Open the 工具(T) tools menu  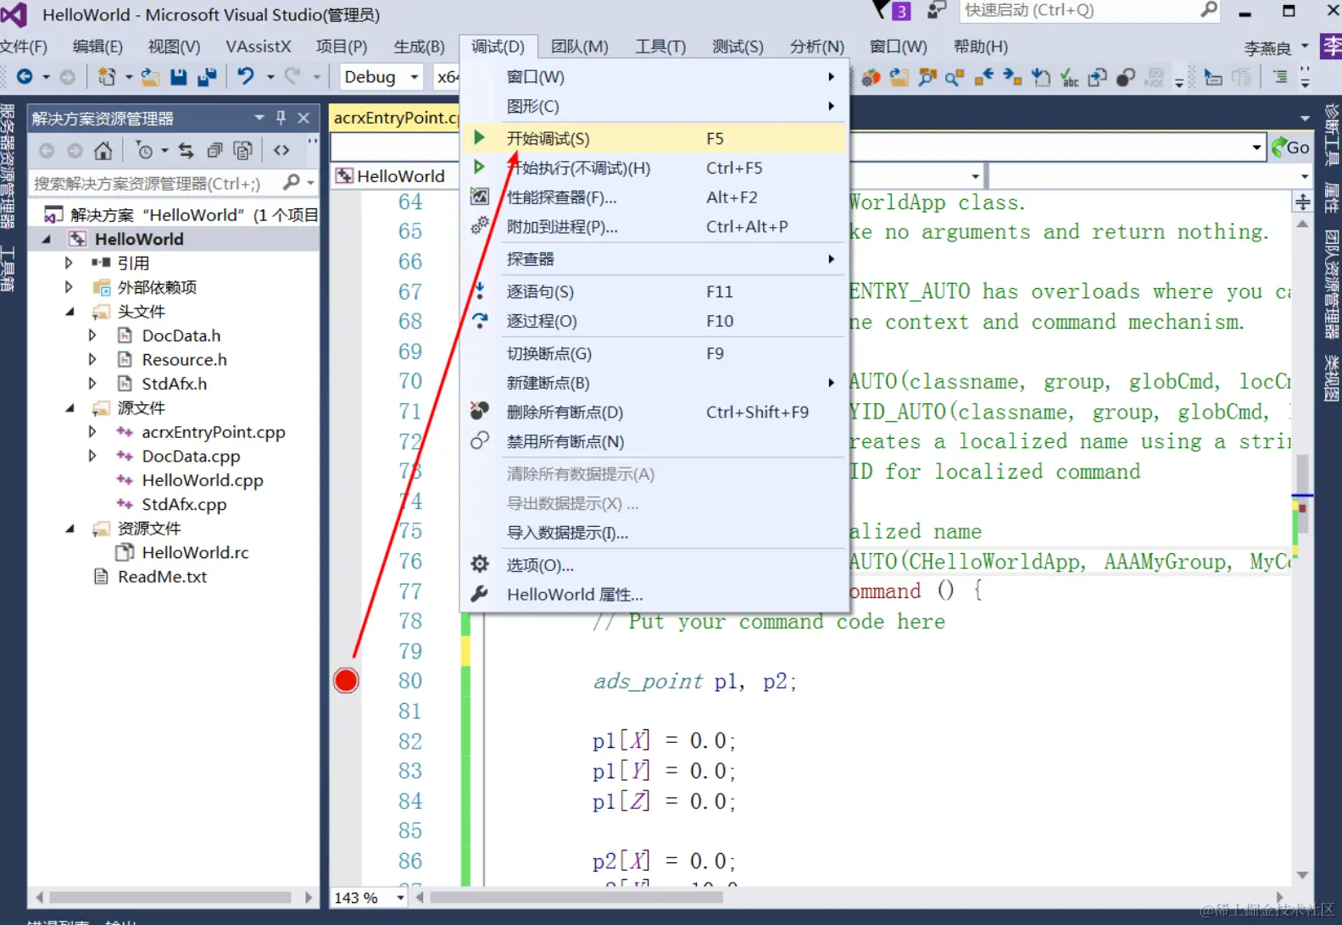click(660, 47)
